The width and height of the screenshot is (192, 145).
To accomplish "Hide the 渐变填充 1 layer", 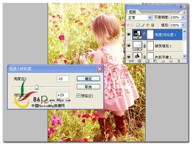I will [x=129, y=46].
